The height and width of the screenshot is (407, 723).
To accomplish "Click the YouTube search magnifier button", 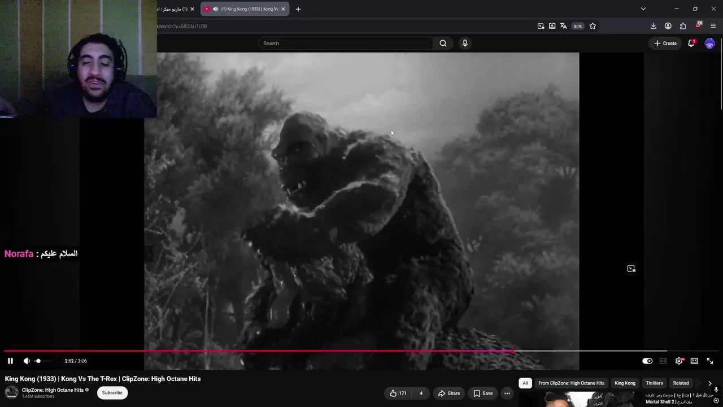I will (443, 43).
